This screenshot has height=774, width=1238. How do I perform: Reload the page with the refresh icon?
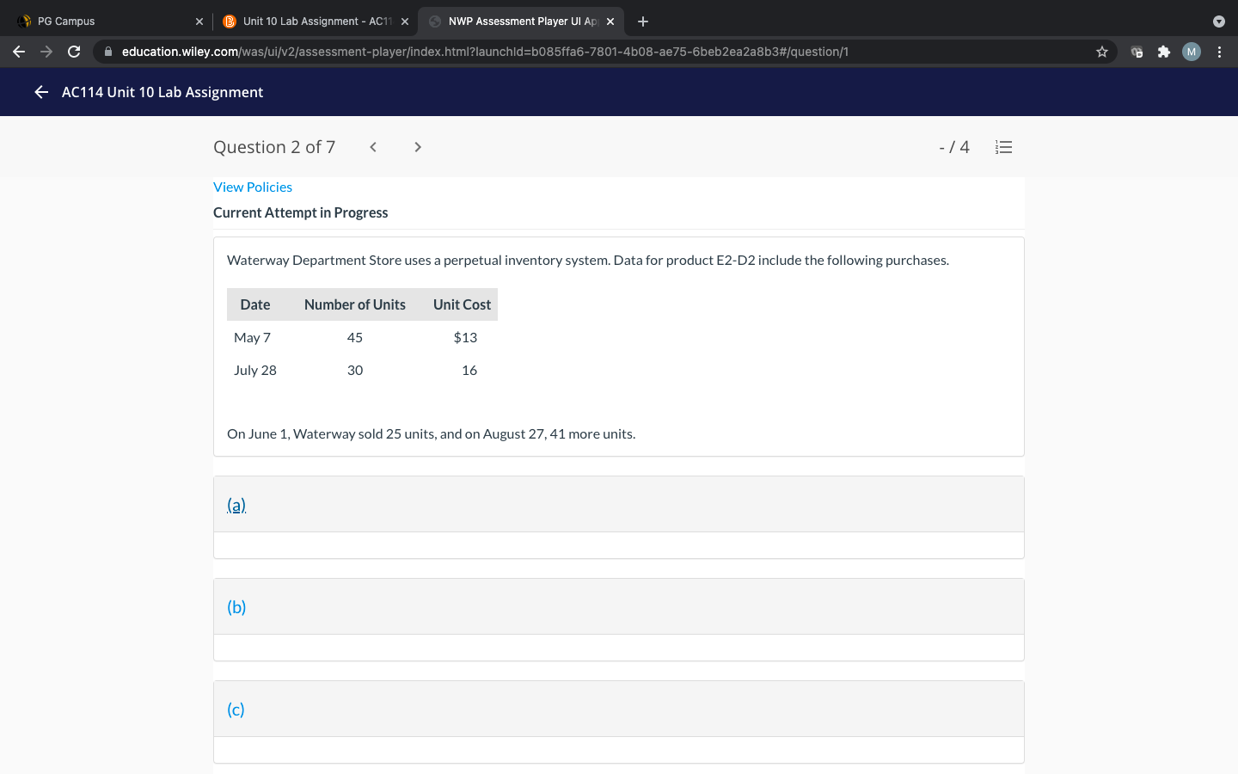click(x=74, y=52)
